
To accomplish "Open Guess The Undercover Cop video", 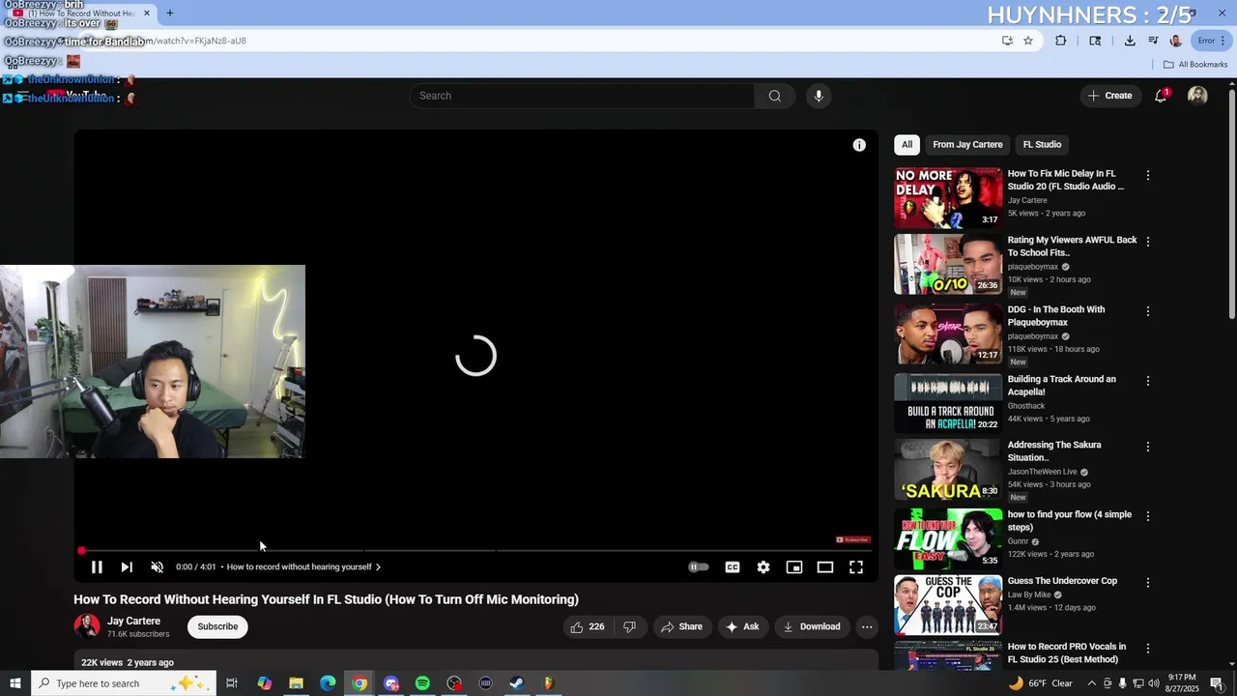I will point(1062,581).
